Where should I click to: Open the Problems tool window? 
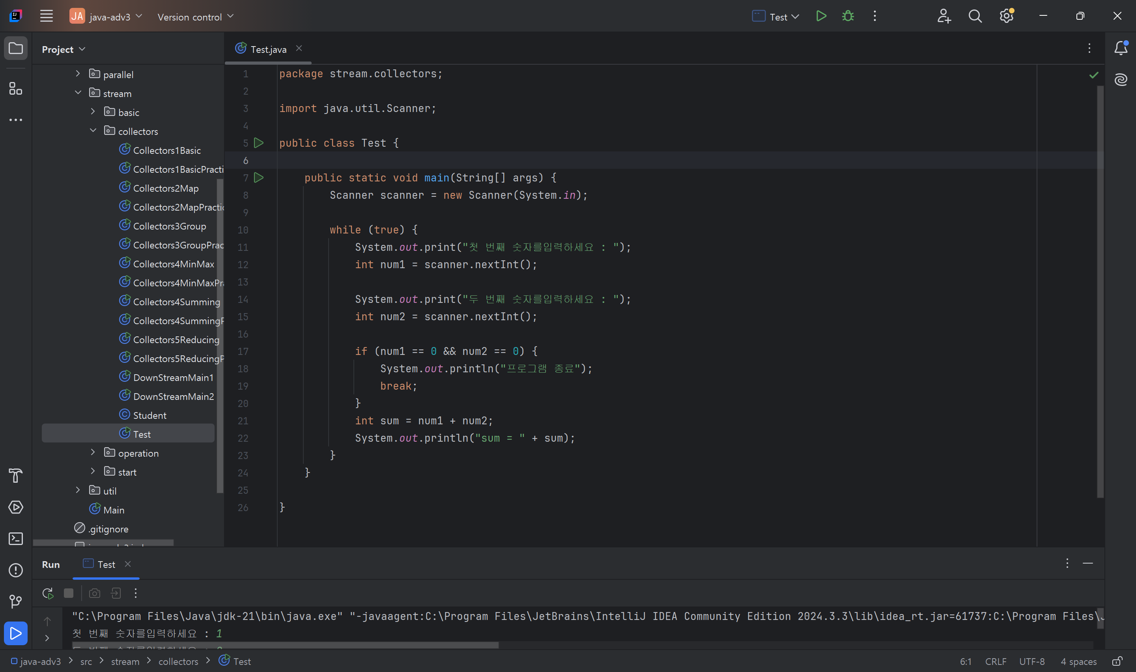coord(16,570)
